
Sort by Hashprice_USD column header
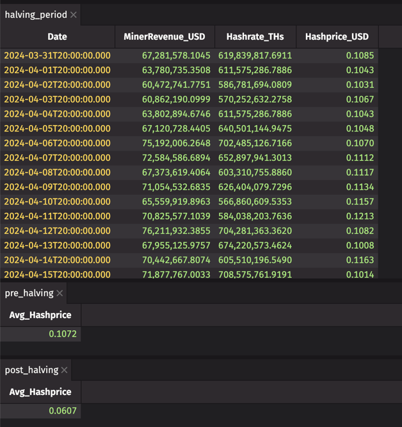(337, 37)
